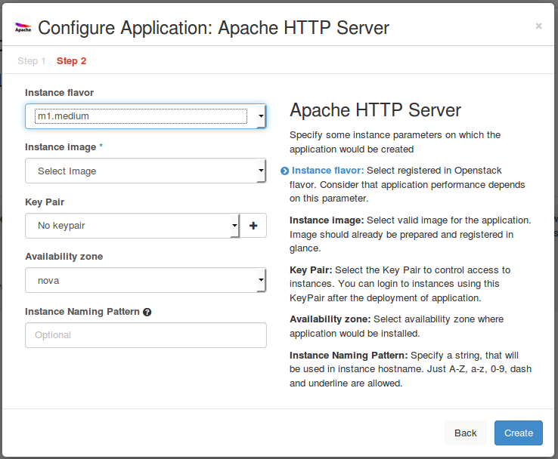
Task: Click the Apache feather logo icon
Action: tap(23, 29)
